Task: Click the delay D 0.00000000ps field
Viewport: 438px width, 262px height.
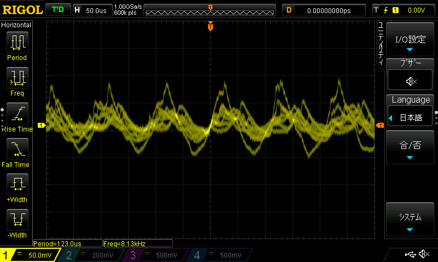Action: [x=324, y=10]
